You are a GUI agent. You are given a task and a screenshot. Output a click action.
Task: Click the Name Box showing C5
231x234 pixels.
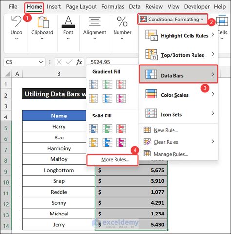tap(24, 62)
